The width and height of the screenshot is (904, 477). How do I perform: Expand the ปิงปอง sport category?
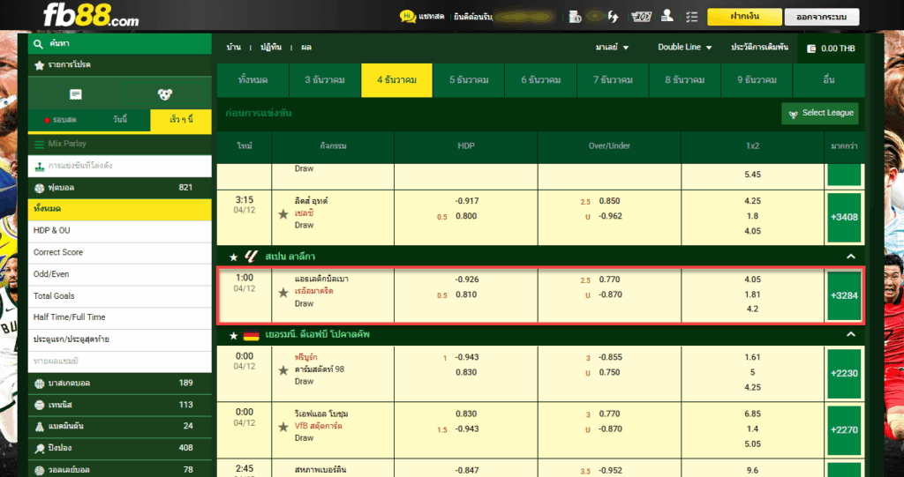(119, 448)
